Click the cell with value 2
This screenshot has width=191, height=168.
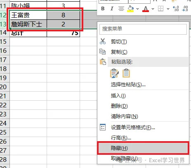[63, 24]
